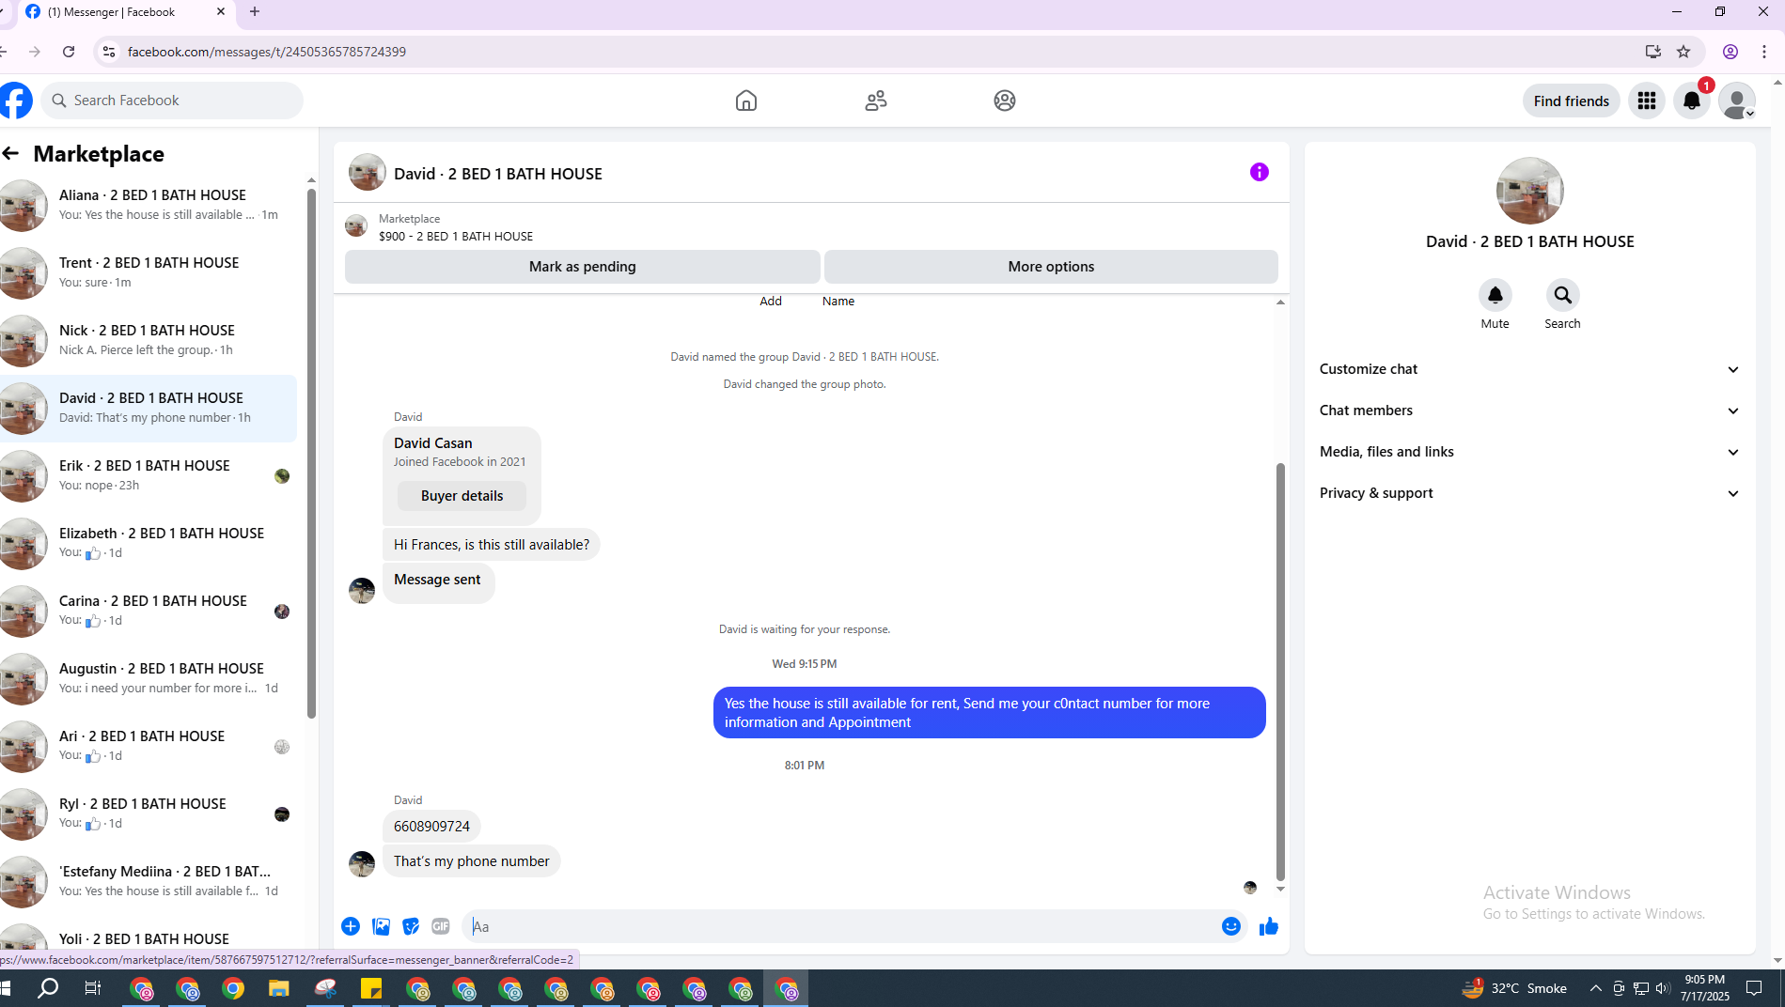The width and height of the screenshot is (1785, 1007).
Task: Open Buyer details for David Casan
Action: tap(462, 496)
